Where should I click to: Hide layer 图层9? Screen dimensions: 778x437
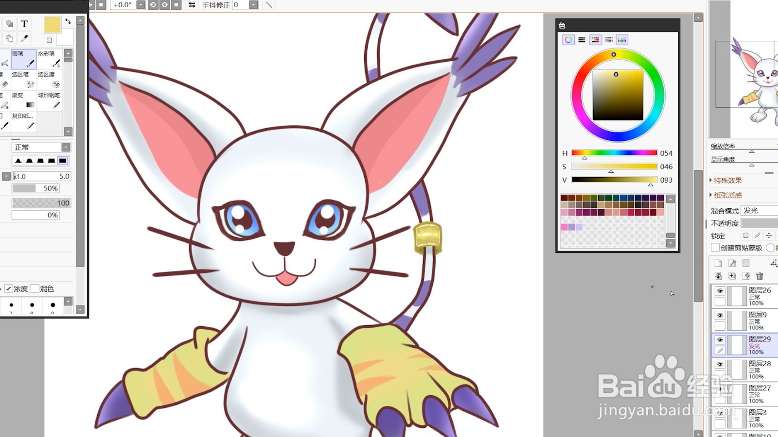click(x=720, y=315)
